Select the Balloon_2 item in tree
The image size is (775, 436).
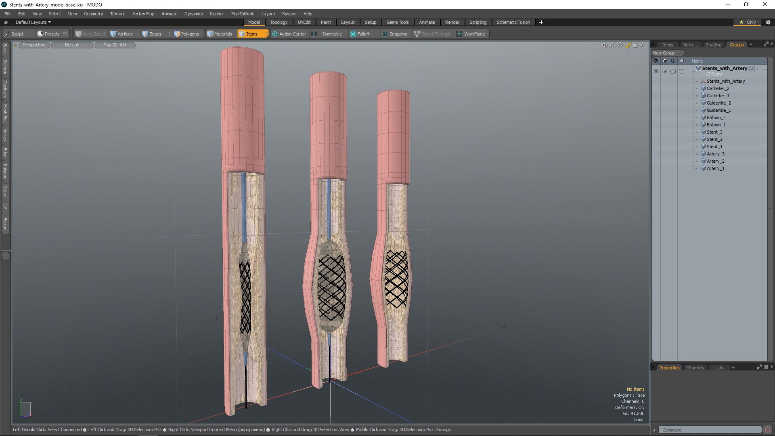pos(716,117)
